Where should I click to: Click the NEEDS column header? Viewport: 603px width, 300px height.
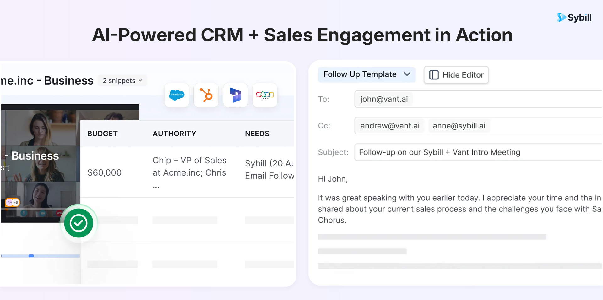[257, 134]
